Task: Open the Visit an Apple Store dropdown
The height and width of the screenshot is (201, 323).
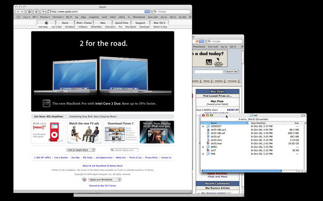Action: [x=80, y=150]
